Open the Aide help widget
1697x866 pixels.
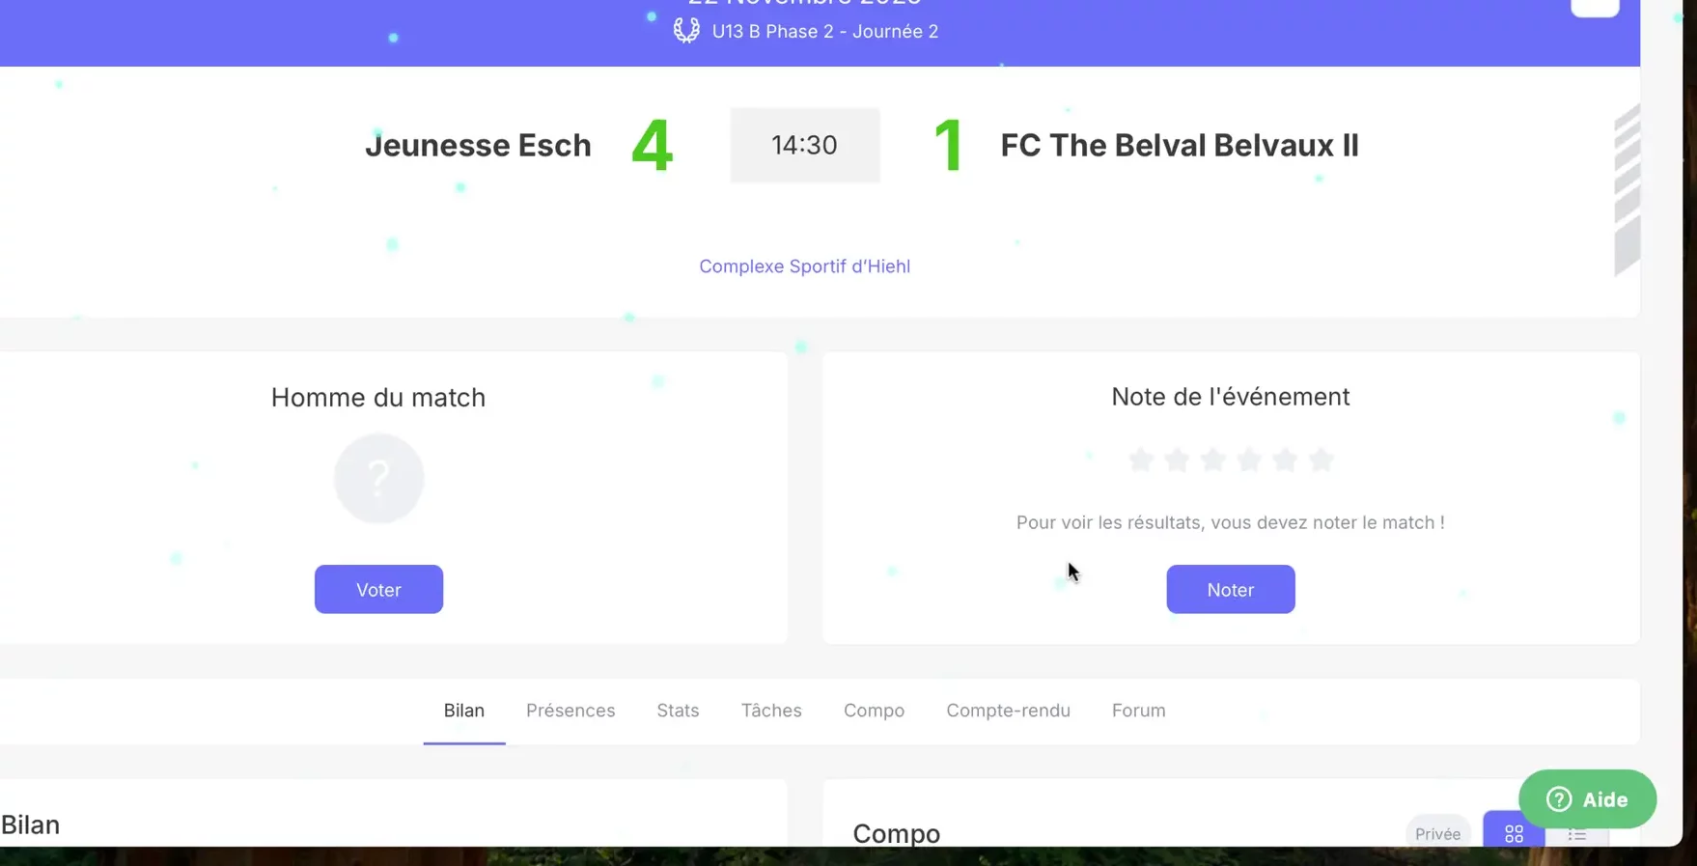1587,799
